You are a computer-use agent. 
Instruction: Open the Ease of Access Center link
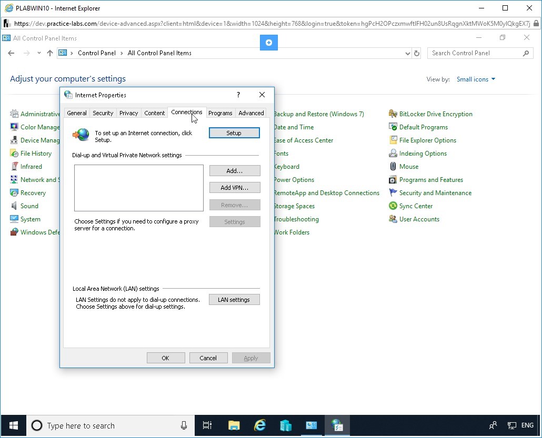click(x=304, y=140)
